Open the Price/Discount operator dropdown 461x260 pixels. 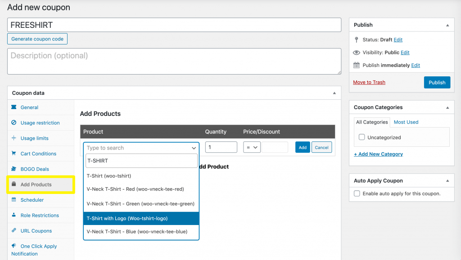click(x=252, y=147)
